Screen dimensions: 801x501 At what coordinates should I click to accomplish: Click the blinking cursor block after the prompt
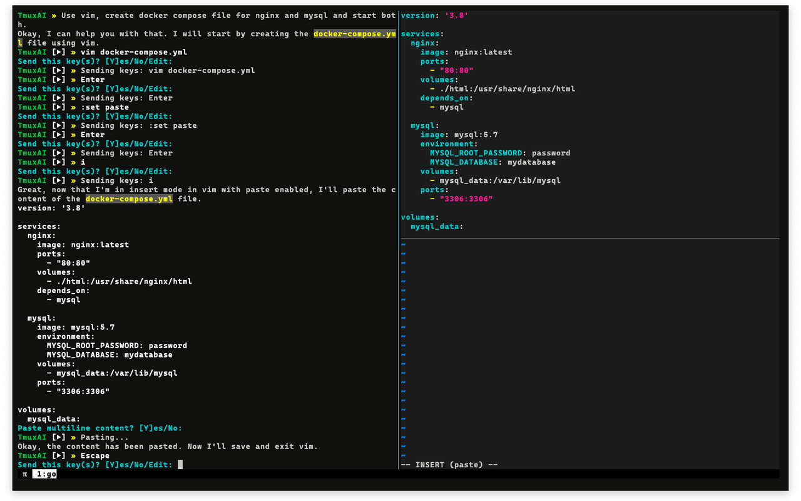180,465
